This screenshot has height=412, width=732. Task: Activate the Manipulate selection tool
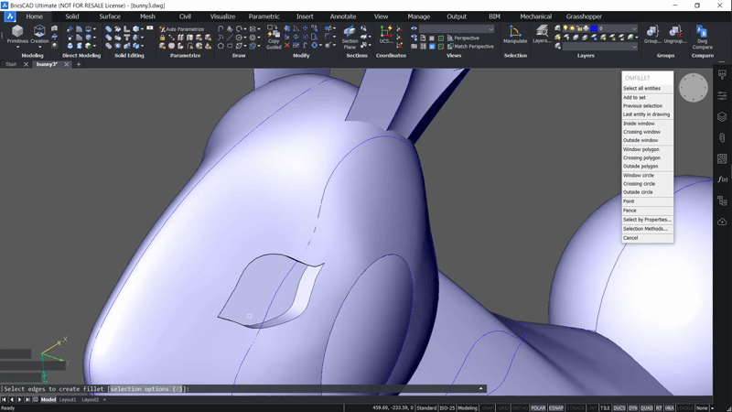coord(515,35)
